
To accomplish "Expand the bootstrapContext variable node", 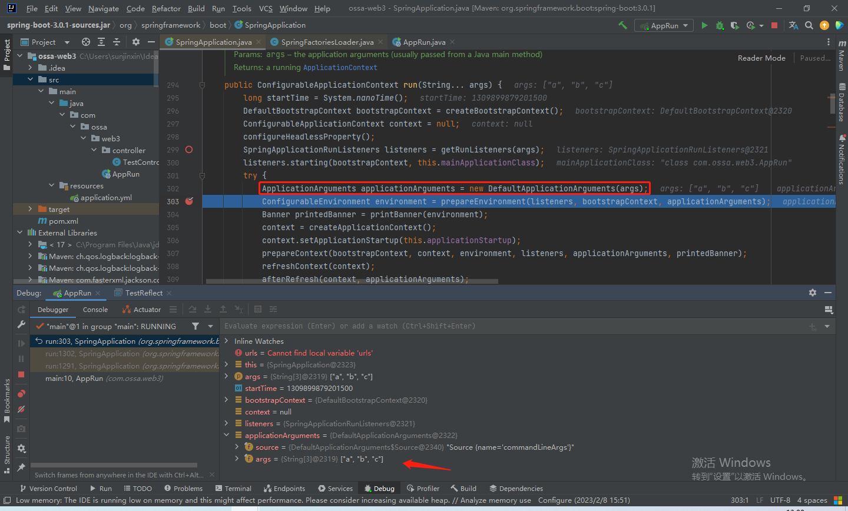I will pyautogui.click(x=227, y=400).
